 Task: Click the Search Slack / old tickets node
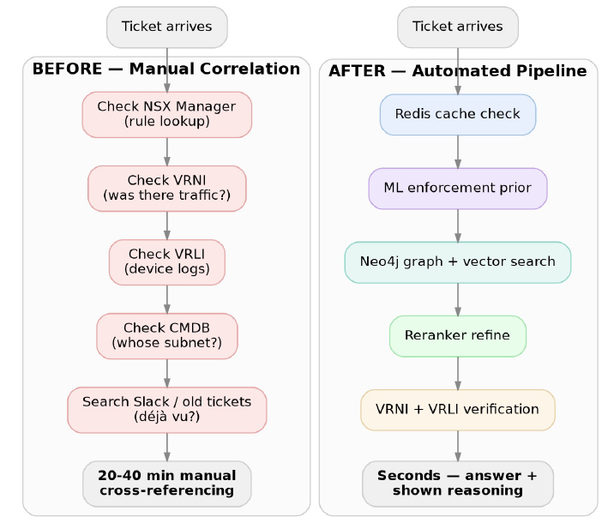point(167,410)
